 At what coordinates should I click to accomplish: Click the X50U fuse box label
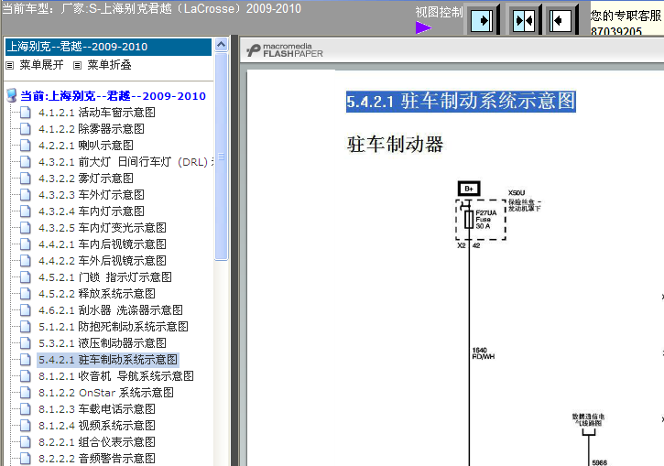(x=517, y=193)
